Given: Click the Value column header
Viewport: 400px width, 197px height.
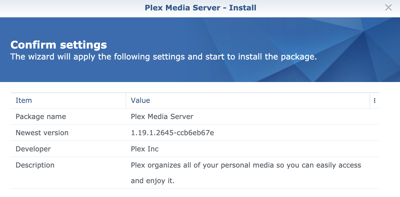Looking at the screenshot, I should tap(140, 101).
